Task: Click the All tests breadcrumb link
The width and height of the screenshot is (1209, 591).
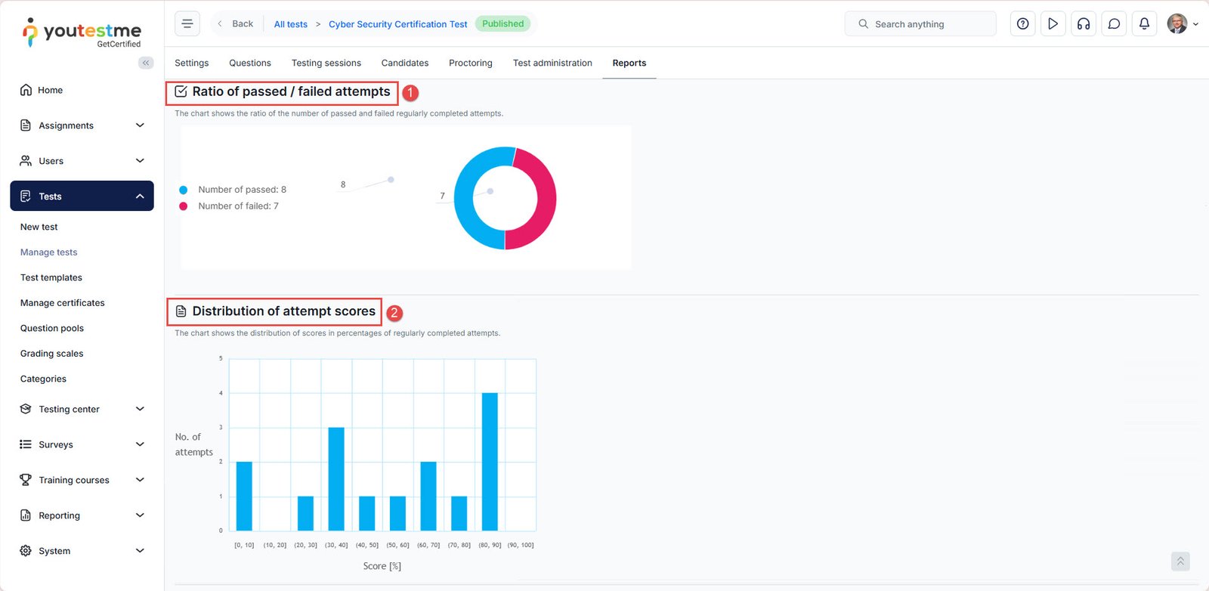Action: coord(290,24)
